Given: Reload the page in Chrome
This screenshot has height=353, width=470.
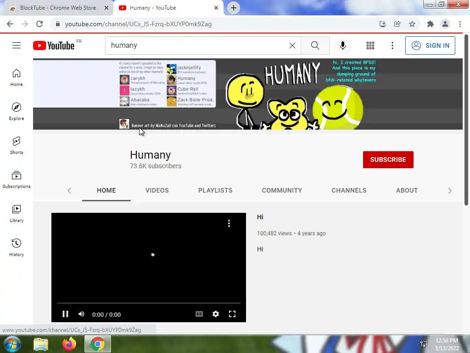Looking at the screenshot, I should (x=39, y=24).
